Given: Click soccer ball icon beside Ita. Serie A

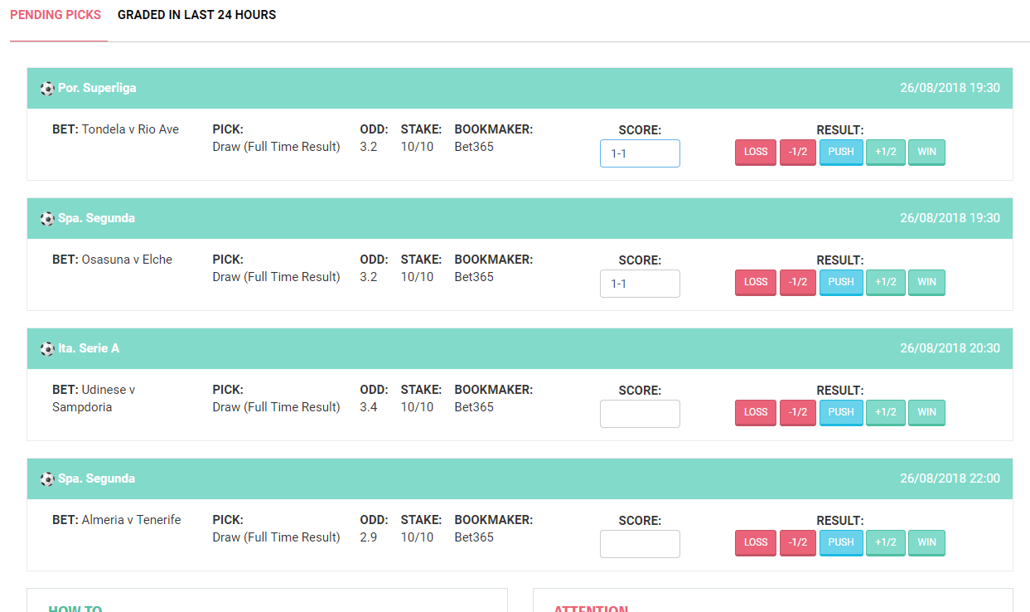Looking at the screenshot, I should click(47, 348).
